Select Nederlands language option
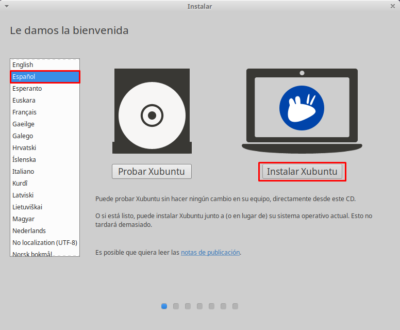This screenshot has height=330, width=400. click(29, 231)
